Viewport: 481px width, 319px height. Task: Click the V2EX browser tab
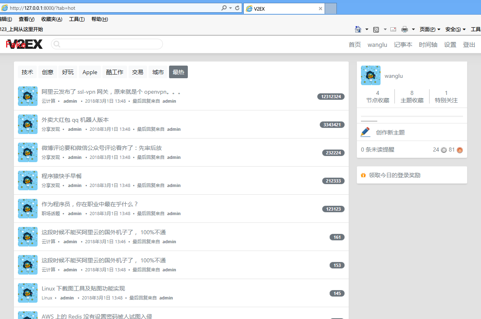click(x=284, y=9)
